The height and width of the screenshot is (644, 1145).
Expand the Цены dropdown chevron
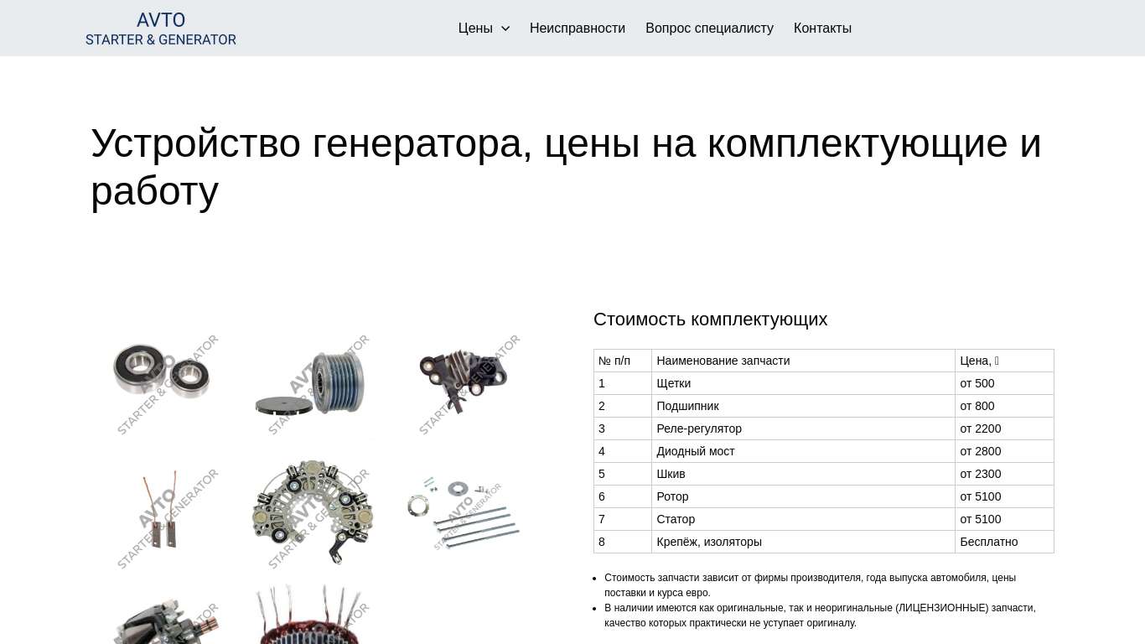click(x=505, y=29)
